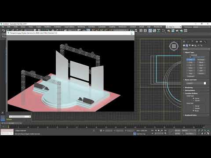The width and height of the screenshot is (211, 158).
Task: Close the Perspective.jpg image window
Action: (131, 33)
